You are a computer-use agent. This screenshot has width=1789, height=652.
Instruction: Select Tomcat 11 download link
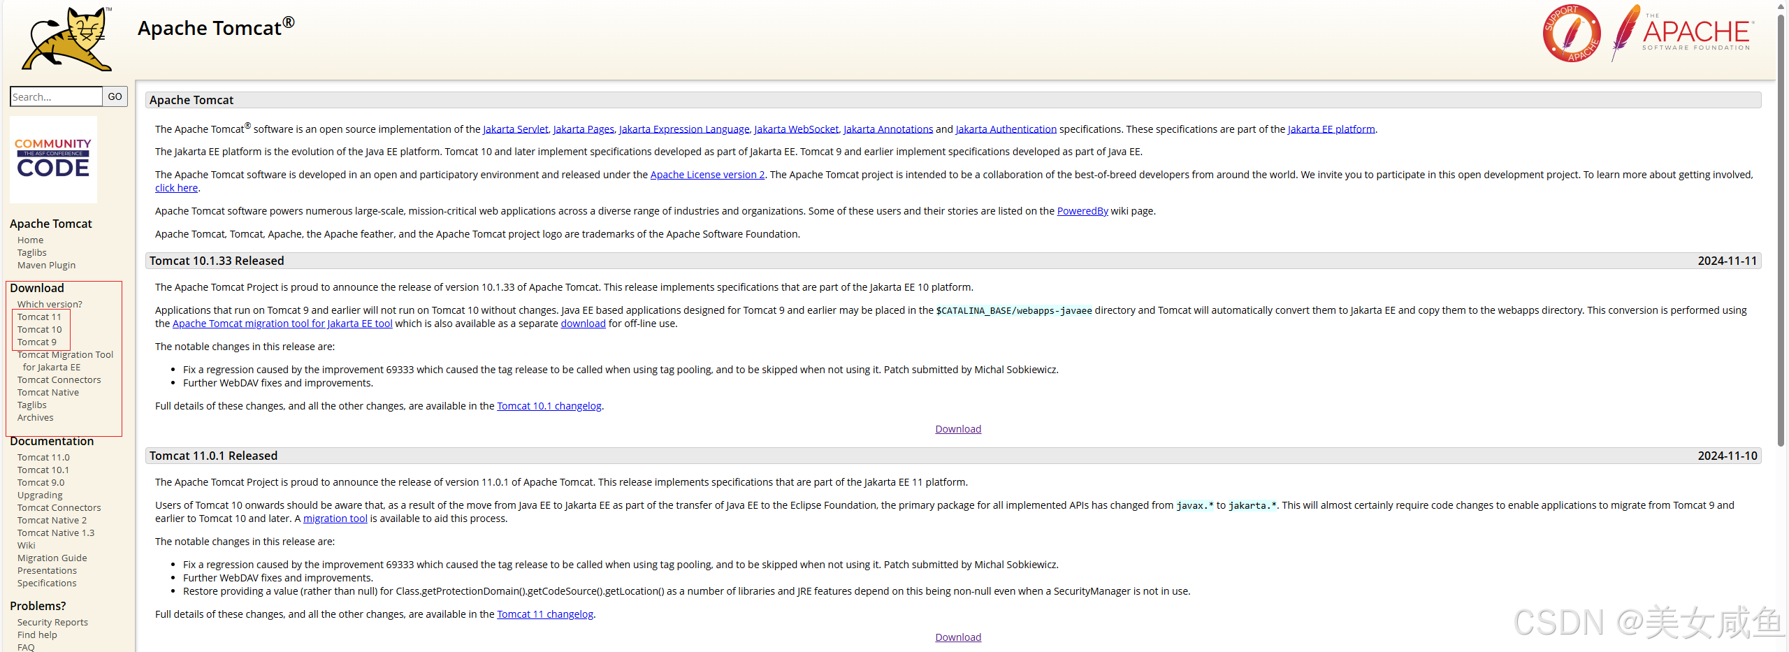pos(39,317)
